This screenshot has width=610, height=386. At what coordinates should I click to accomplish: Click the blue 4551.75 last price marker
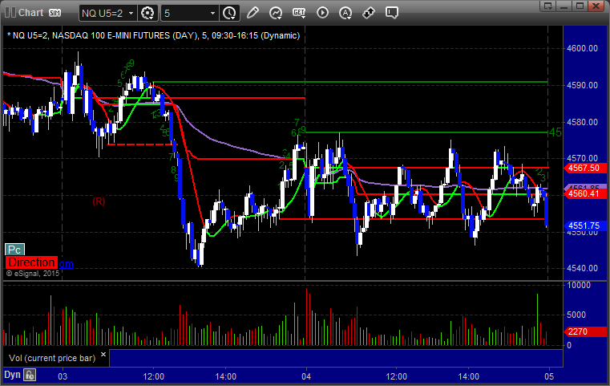pyautogui.click(x=584, y=226)
